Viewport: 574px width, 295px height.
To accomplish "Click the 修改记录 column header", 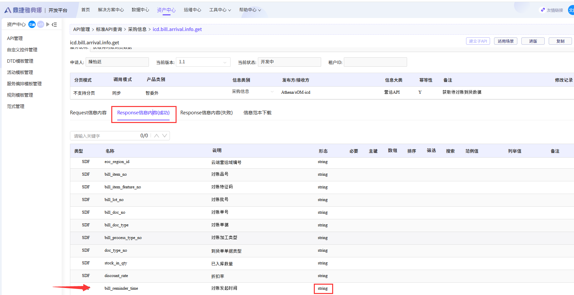I will pyautogui.click(x=564, y=80).
